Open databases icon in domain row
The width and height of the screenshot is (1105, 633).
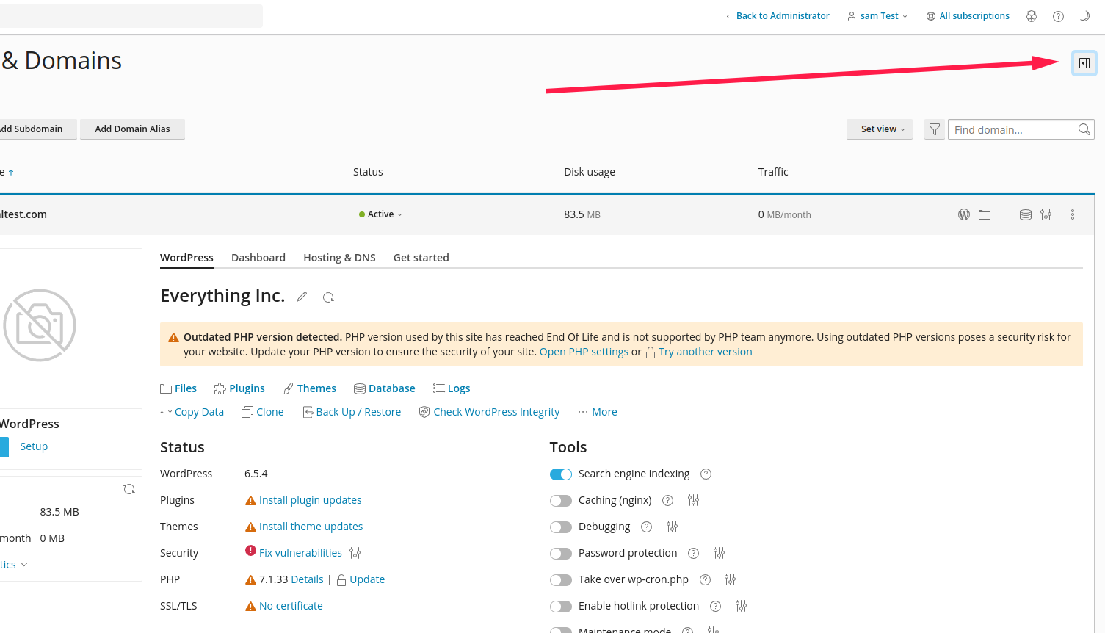coord(1026,214)
